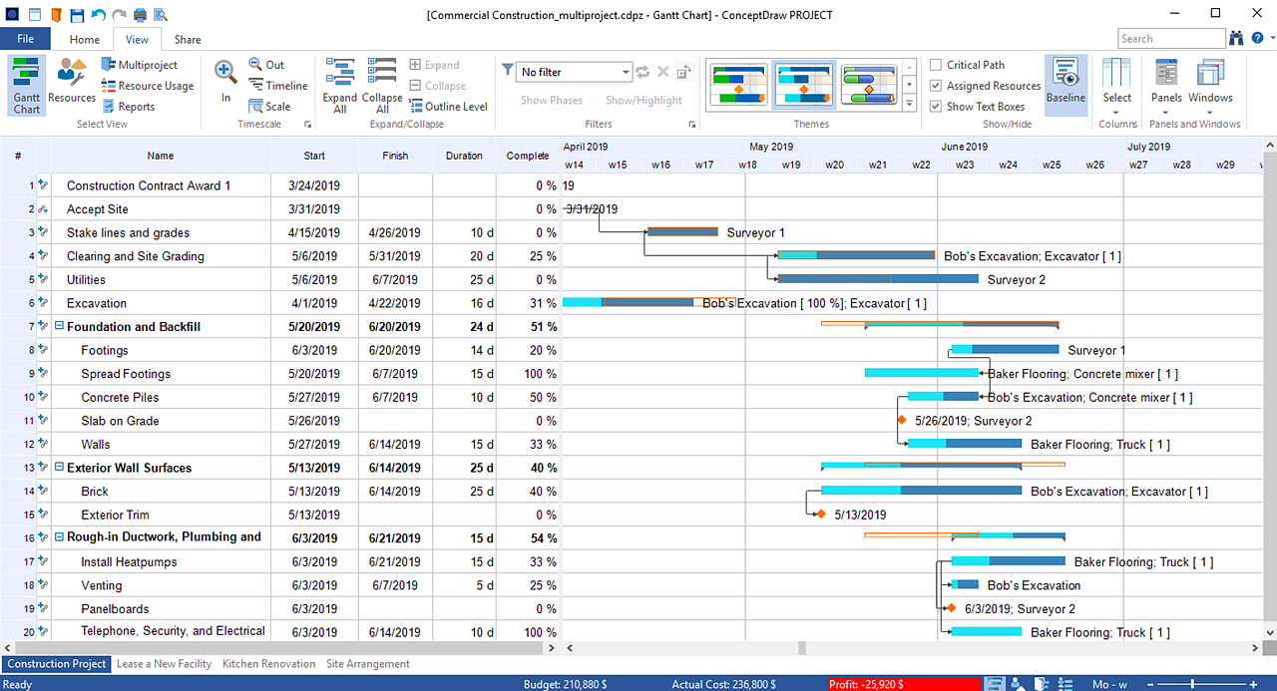Click the Print Preview icon
1277x691 pixels.
161,14
